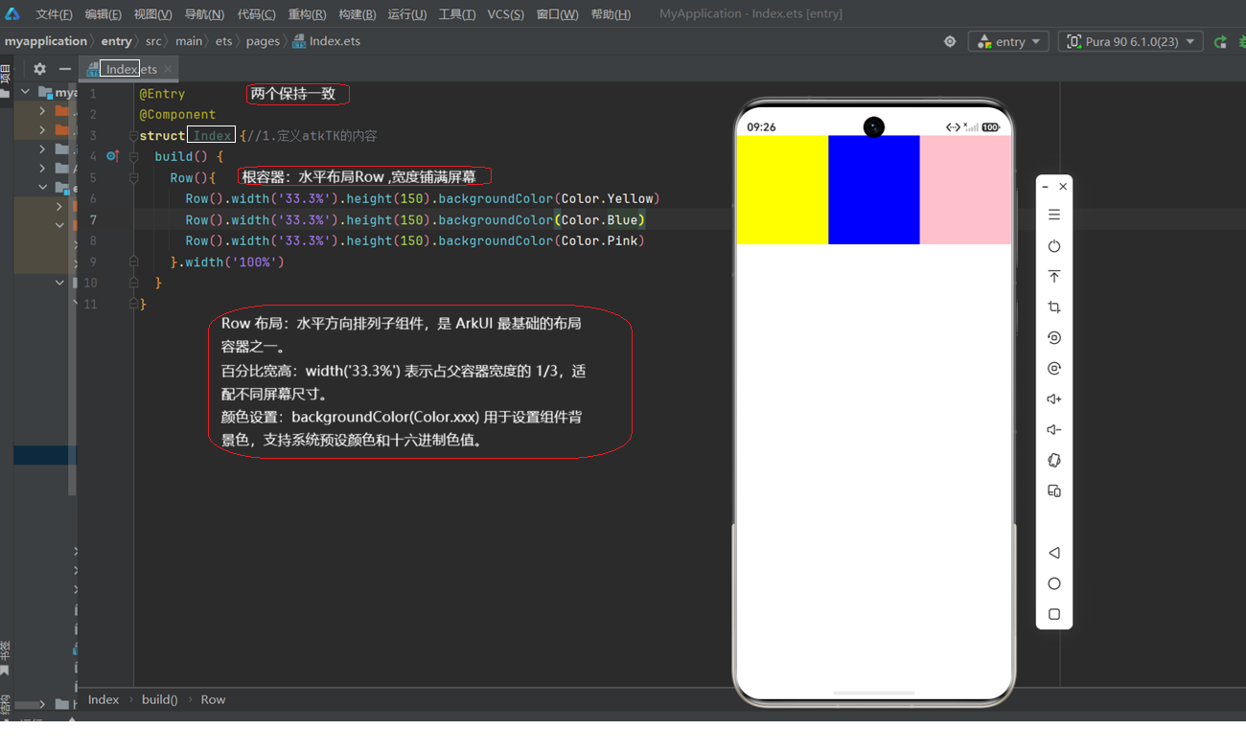Open the 构建(B) menu
Image resolution: width=1246 pixels, height=752 pixels.
pyautogui.click(x=358, y=14)
